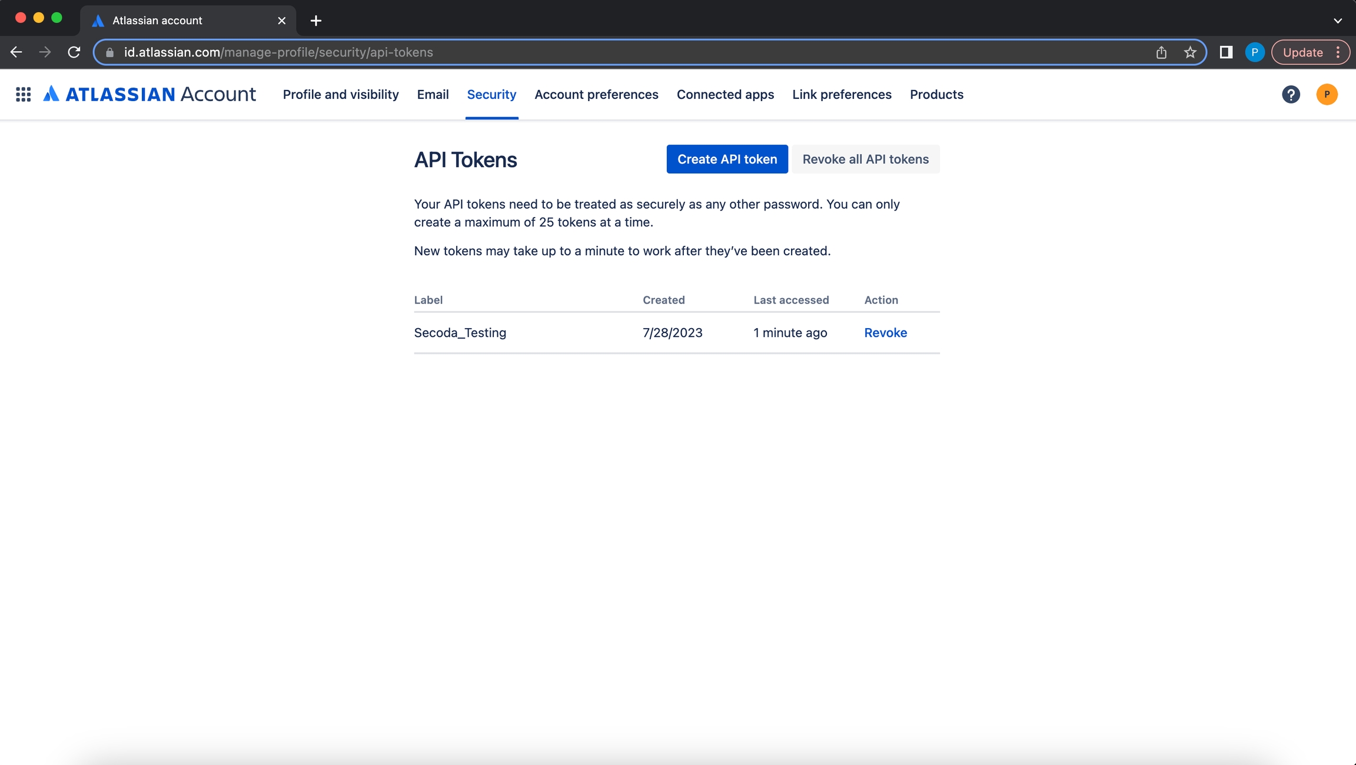
Task: Switch to the Email tab
Action: click(x=433, y=94)
